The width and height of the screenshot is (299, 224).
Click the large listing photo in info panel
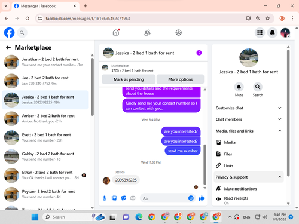[x=249, y=58]
